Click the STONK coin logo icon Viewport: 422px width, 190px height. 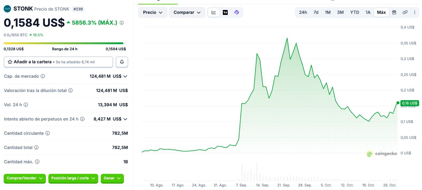click(x=7, y=9)
